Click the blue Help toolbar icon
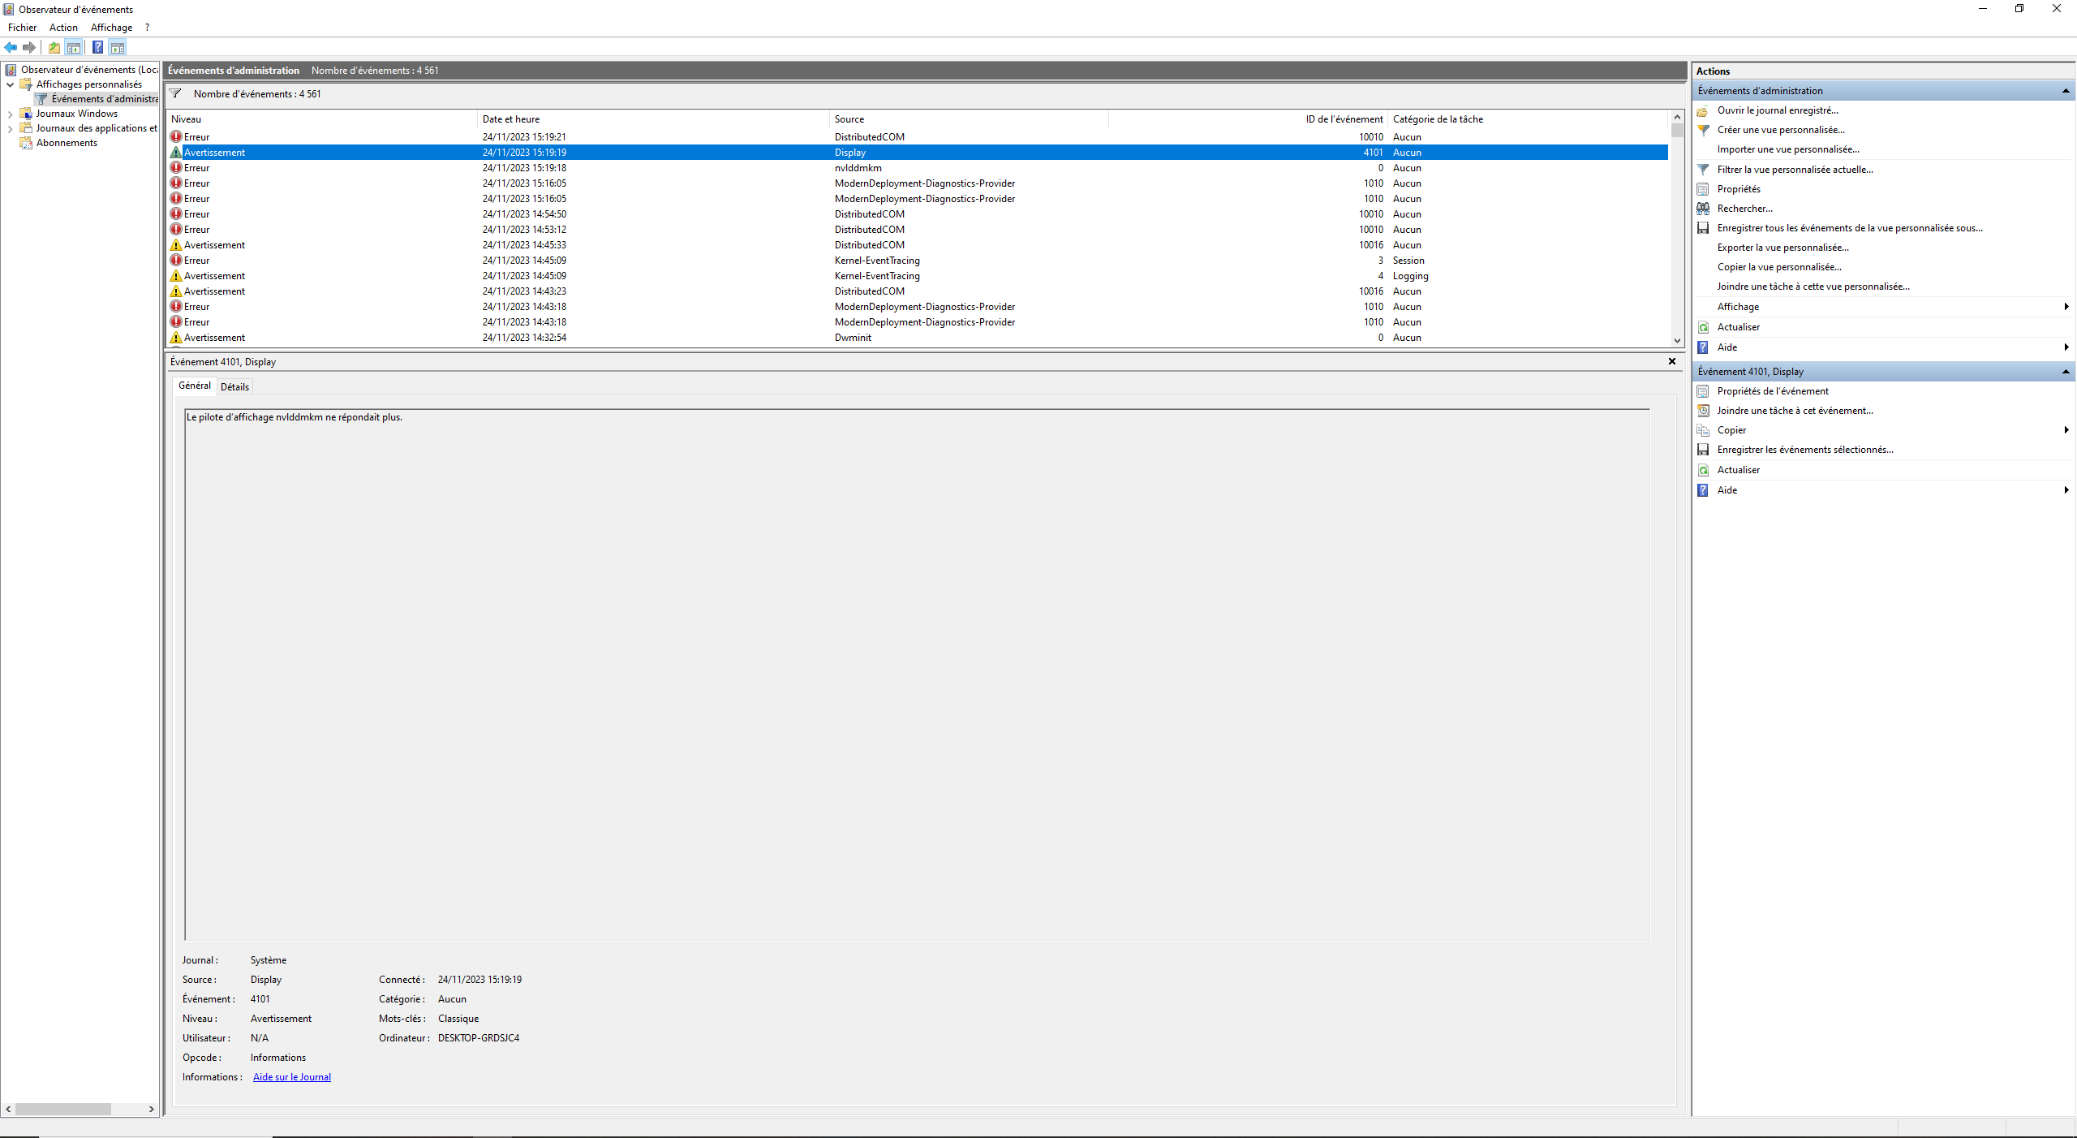This screenshot has width=2077, height=1138. (x=97, y=48)
